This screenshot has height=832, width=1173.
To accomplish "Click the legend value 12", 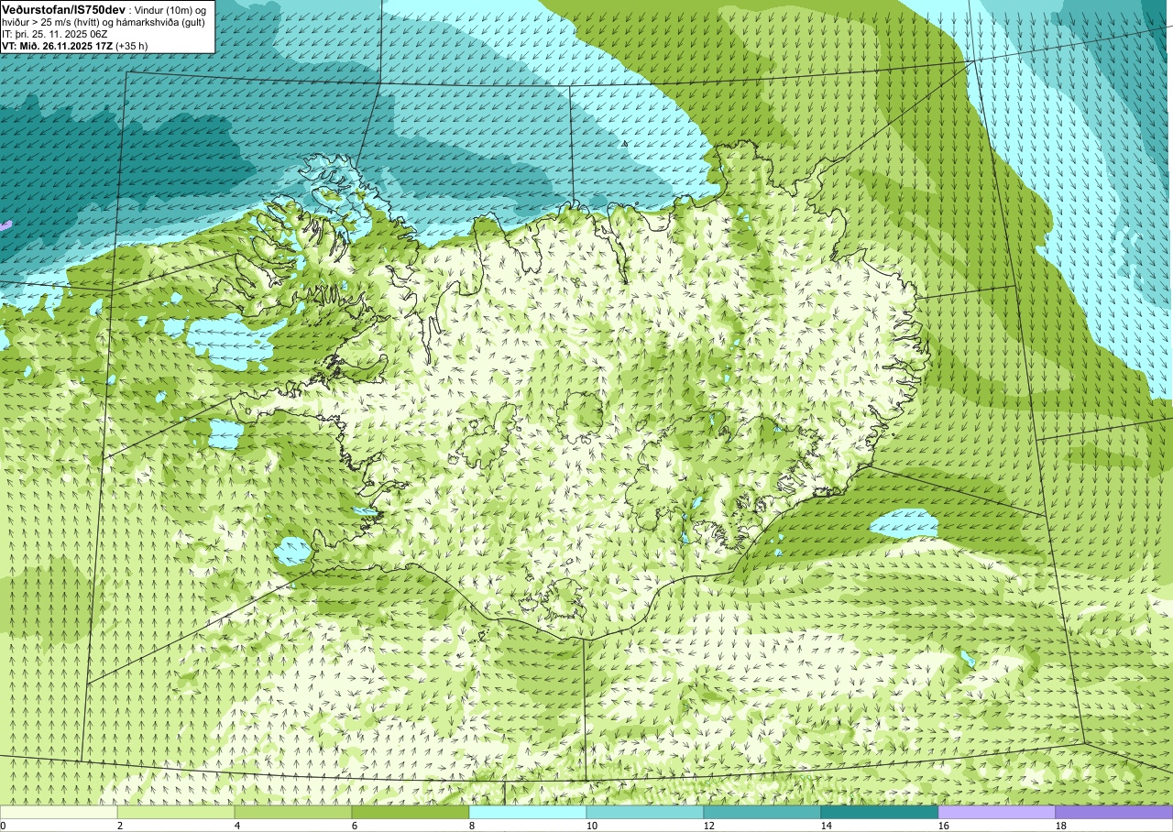I will click(709, 826).
